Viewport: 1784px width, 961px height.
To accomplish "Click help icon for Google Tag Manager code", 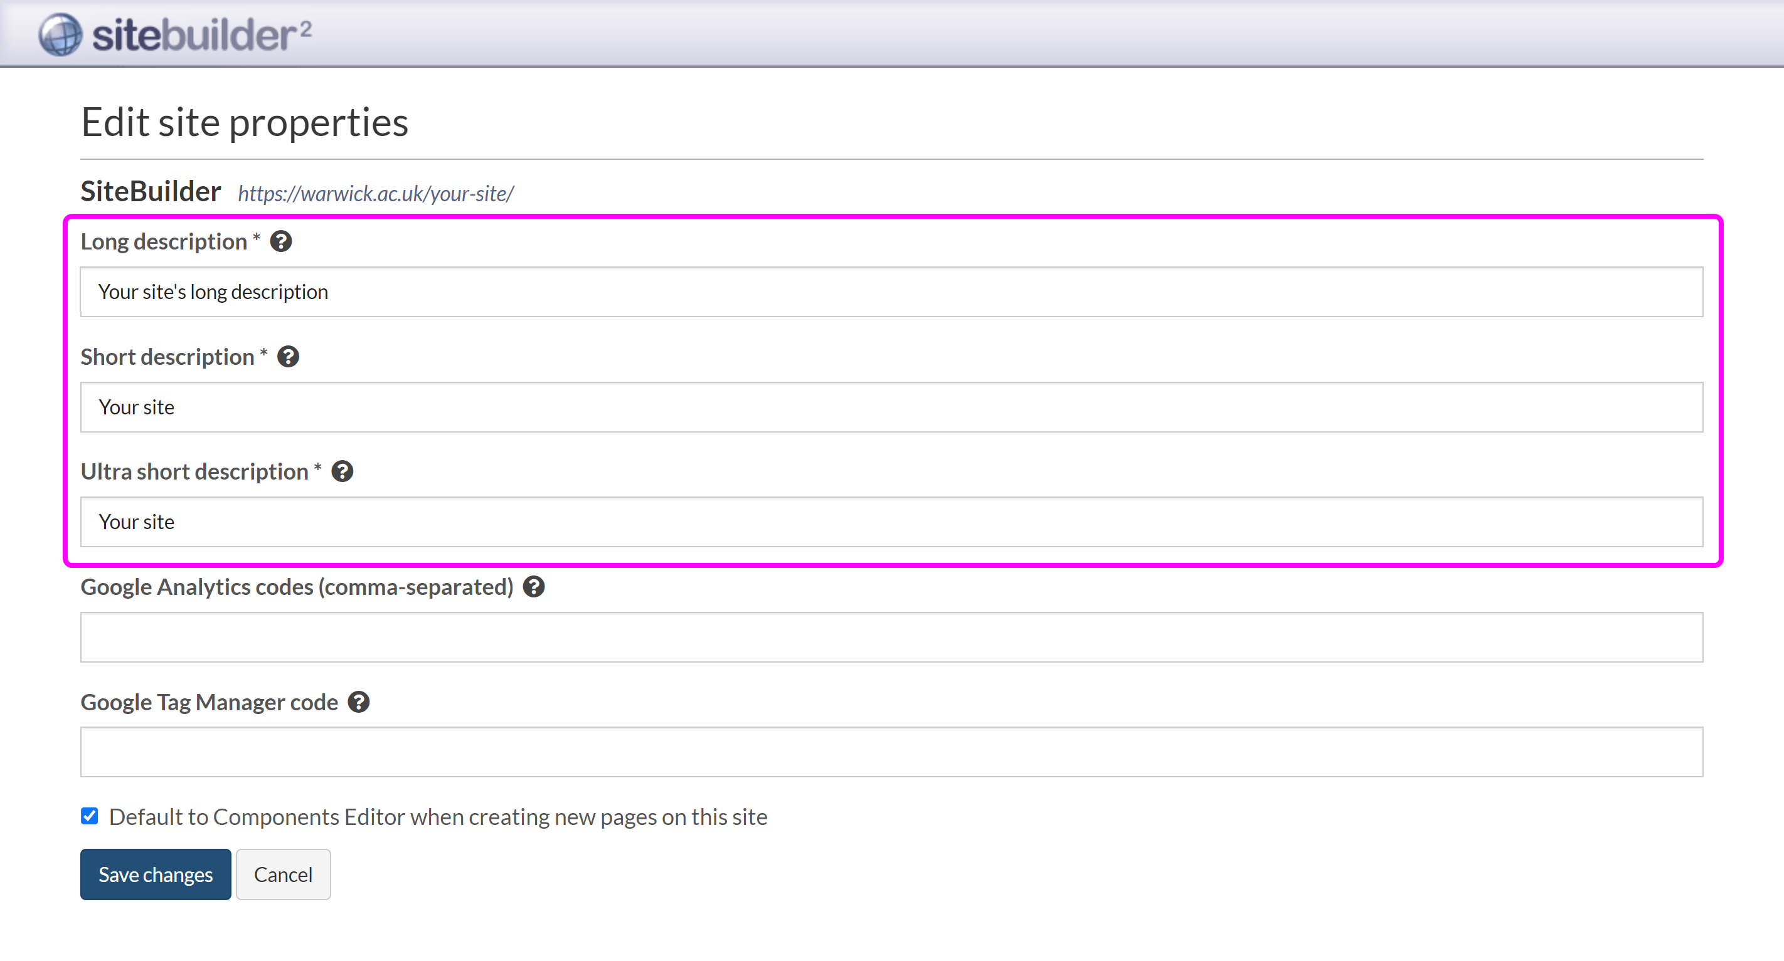I will (358, 702).
